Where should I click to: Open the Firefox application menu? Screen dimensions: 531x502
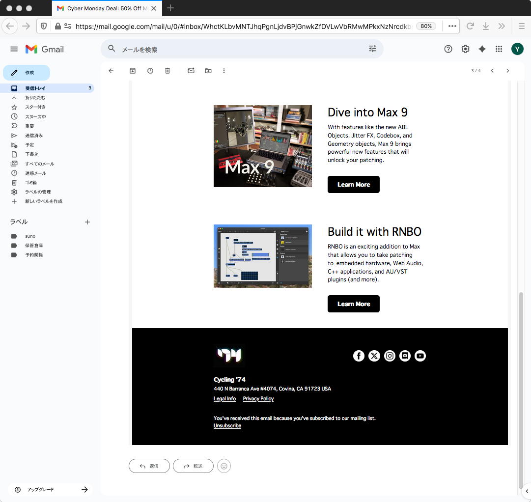(x=522, y=26)
